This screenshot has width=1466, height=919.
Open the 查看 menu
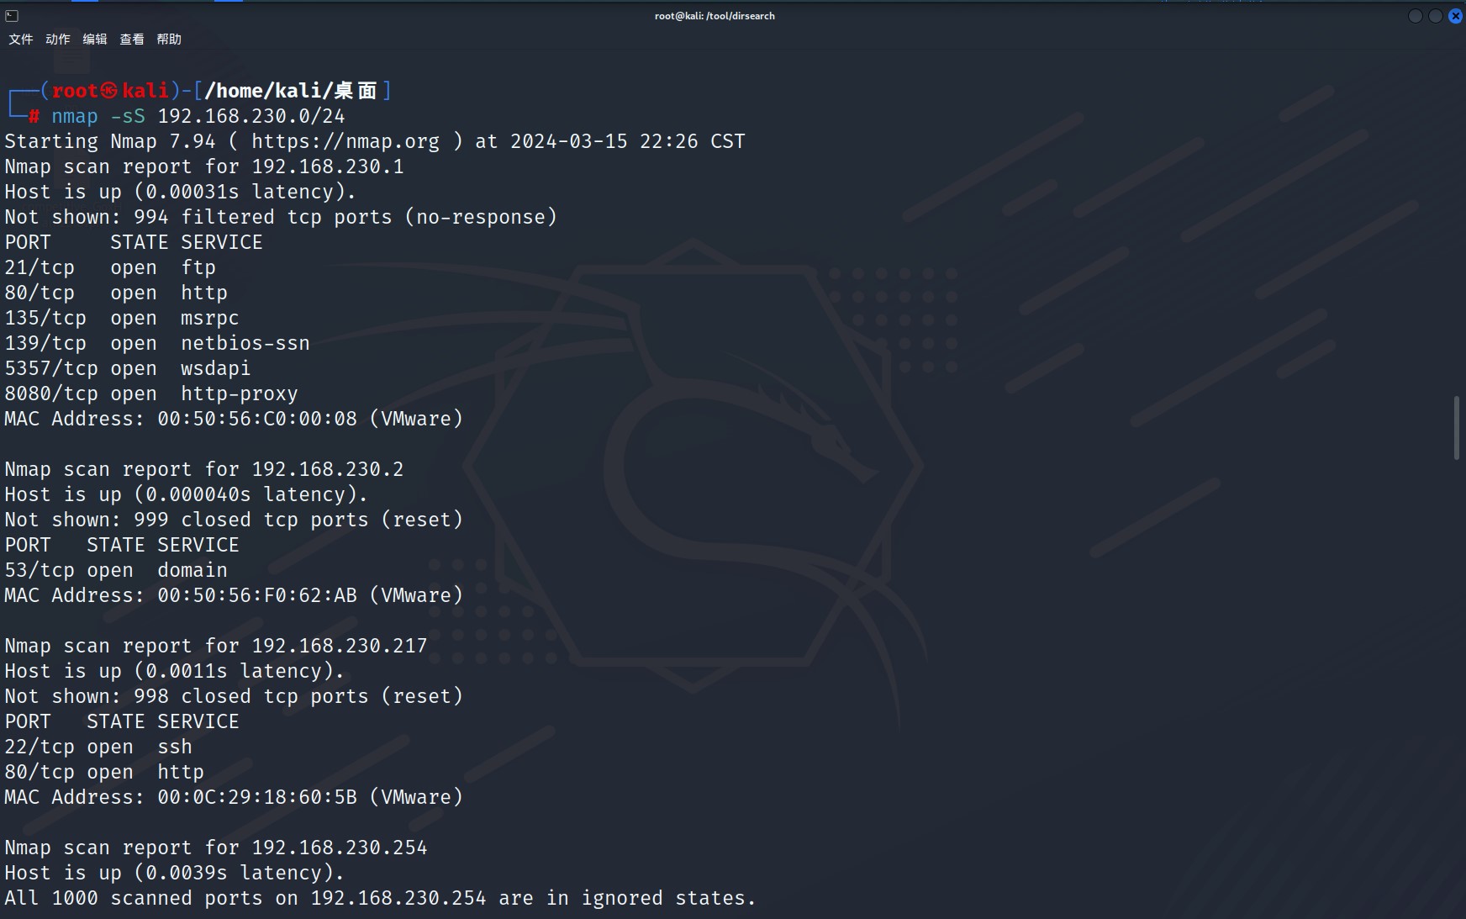pos(132,39)
